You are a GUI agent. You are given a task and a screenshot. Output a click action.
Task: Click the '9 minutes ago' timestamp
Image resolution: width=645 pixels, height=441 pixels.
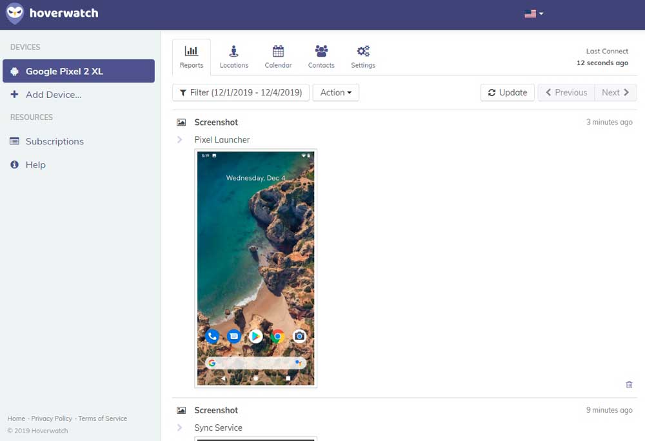[x=610, y=410]
